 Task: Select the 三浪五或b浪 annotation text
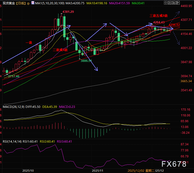pyautogui.click(x=158, y=16)
